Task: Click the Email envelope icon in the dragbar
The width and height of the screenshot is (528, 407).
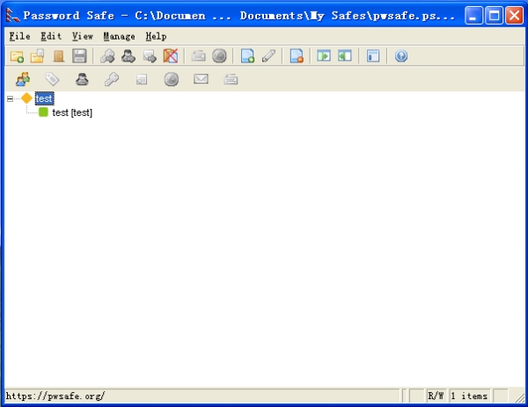Action: pyautogui.click(x=201, y=79)
